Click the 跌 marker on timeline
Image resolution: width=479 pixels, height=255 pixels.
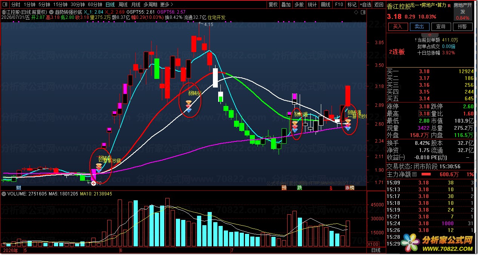point(300,187)
